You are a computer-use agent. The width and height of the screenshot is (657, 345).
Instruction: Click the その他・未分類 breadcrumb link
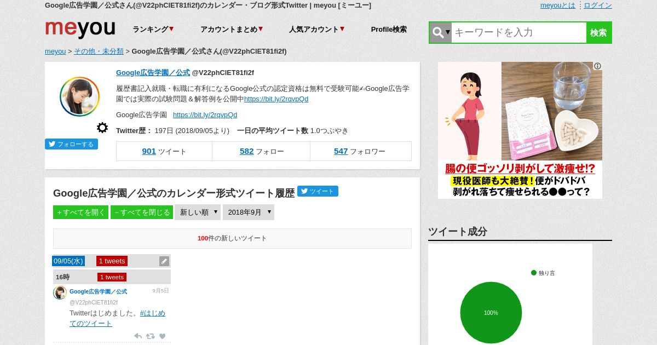tap(99, 51)
